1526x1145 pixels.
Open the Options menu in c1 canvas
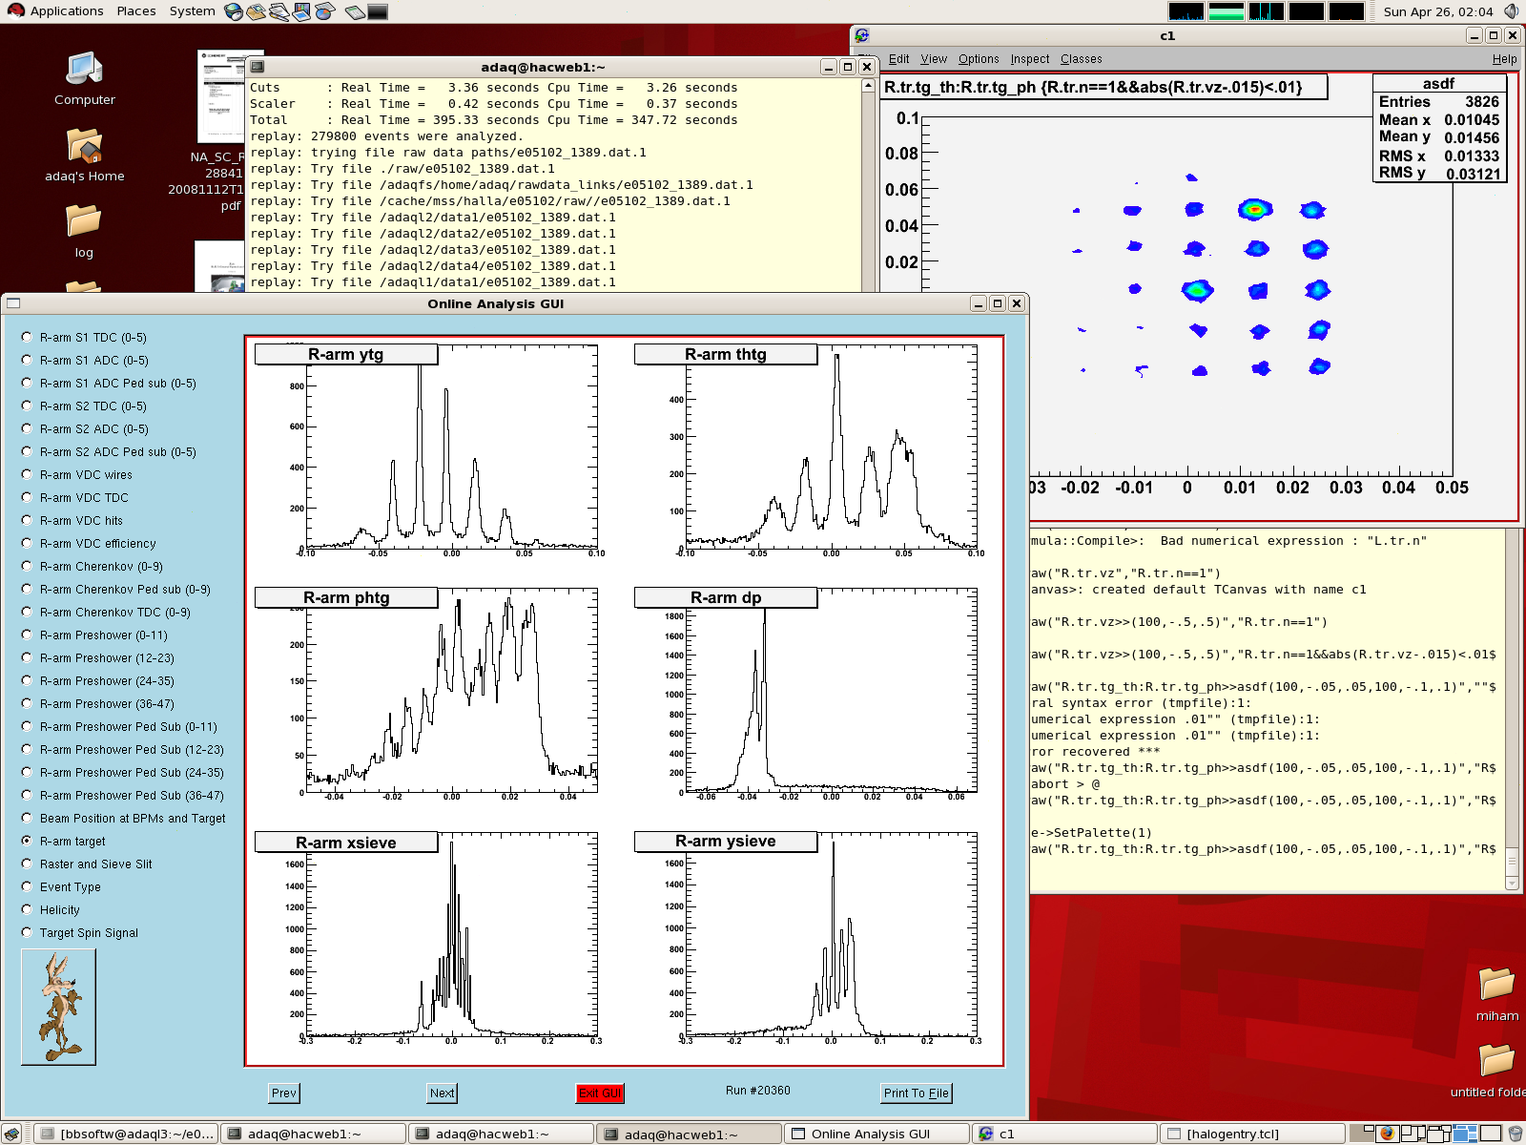[x=979, y=59]
